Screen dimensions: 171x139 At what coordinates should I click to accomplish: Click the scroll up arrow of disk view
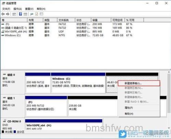[169, 72]
